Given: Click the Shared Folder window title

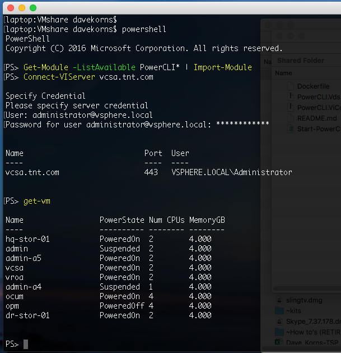Looking at the screenshot, I should tap(300, 60).
